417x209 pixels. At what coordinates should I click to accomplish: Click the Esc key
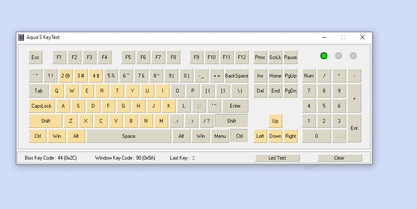point(35,57)
